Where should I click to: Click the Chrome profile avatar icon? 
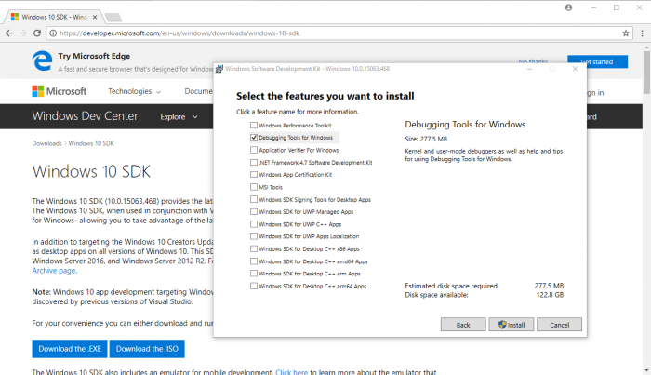[568, 7]
